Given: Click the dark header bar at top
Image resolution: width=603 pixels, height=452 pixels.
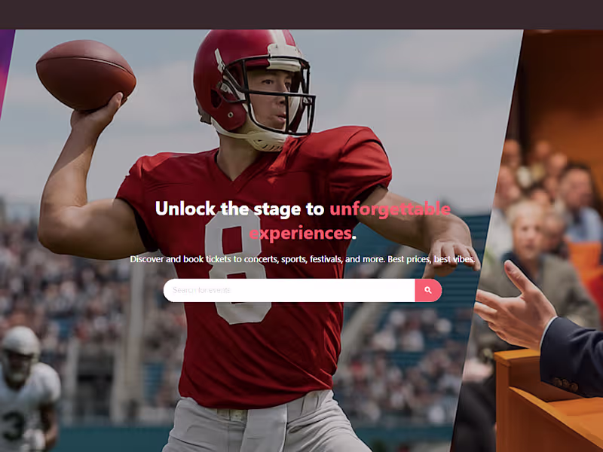Looking at the screenshot, I should coord(301,14).
